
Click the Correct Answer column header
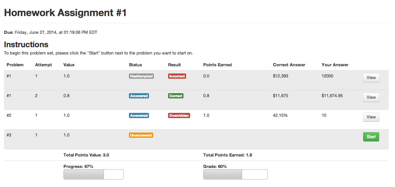pyautogui.click(x=289, y=65)
